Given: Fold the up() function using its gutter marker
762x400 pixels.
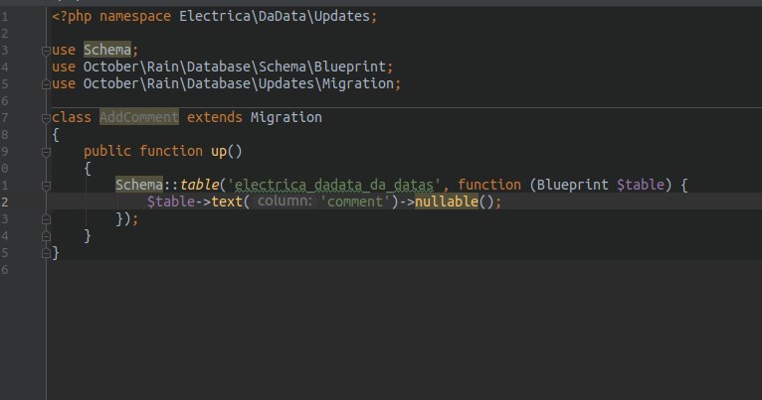Looking at the screenshot, I should [x=46, y=152].
